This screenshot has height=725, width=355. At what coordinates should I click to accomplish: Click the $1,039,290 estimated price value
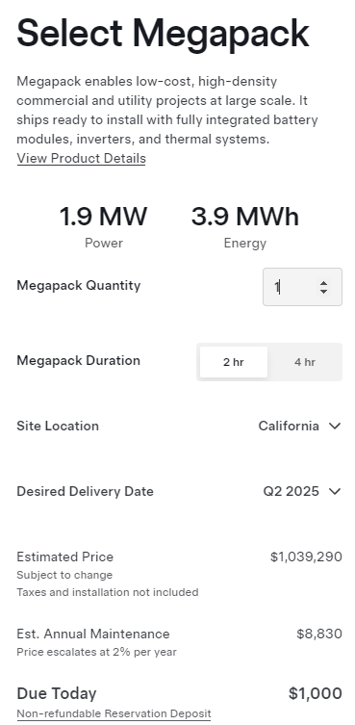[306, 557]
